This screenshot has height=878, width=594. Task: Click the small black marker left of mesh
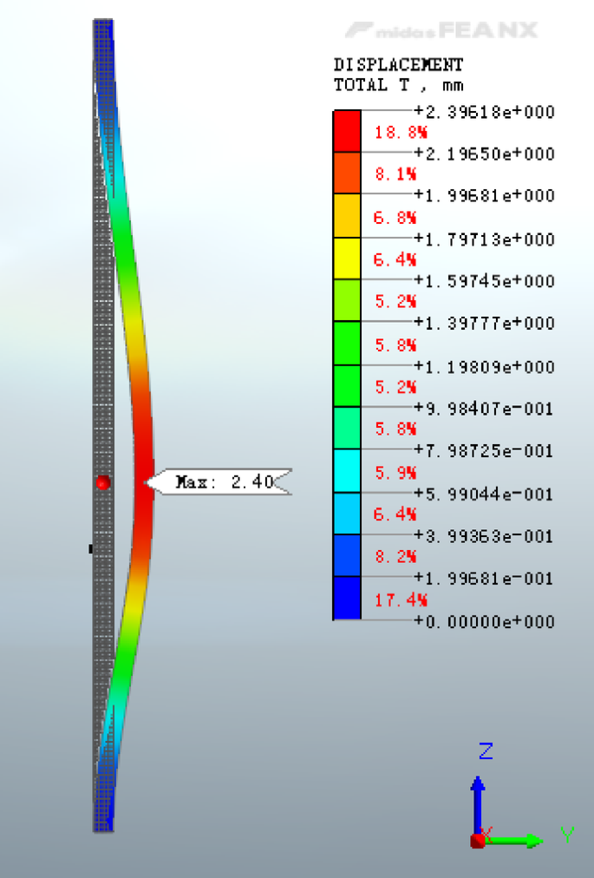[90, 548]
